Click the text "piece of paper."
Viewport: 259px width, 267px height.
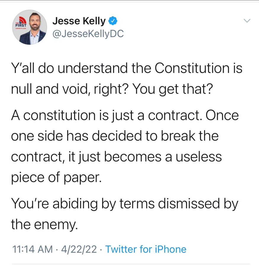tap(56, 177)
